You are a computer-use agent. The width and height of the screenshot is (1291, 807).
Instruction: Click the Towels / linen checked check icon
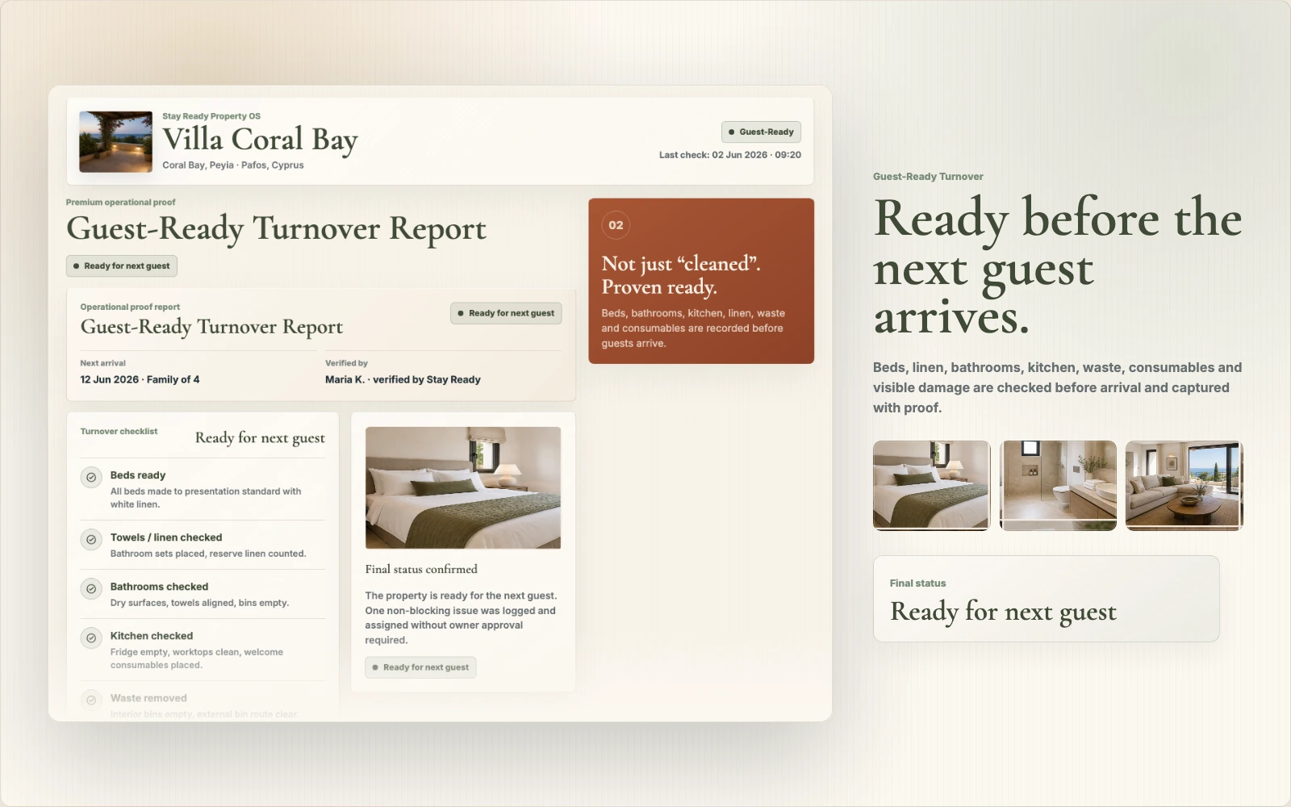(x=91, y=539)
